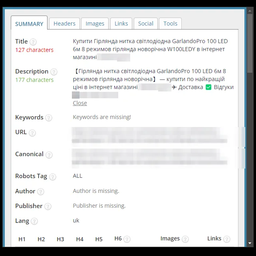Click the '127 characters' title count

click(x=34, y=50)
